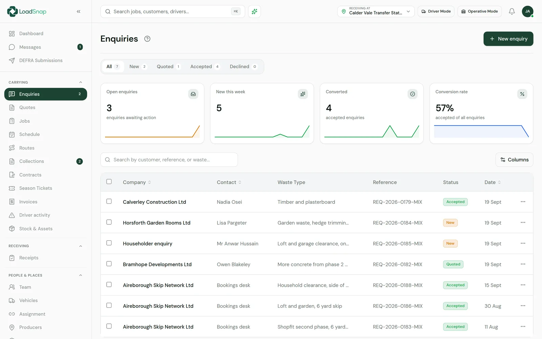Open the Columns settings button

[514, 160]
